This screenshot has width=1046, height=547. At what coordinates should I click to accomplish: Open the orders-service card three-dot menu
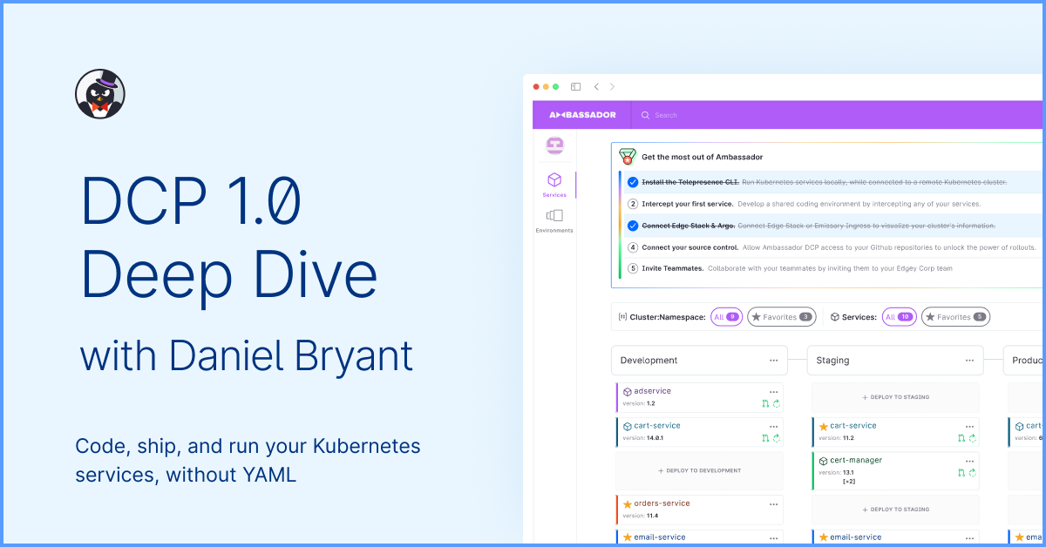click(x=773, y=503)
